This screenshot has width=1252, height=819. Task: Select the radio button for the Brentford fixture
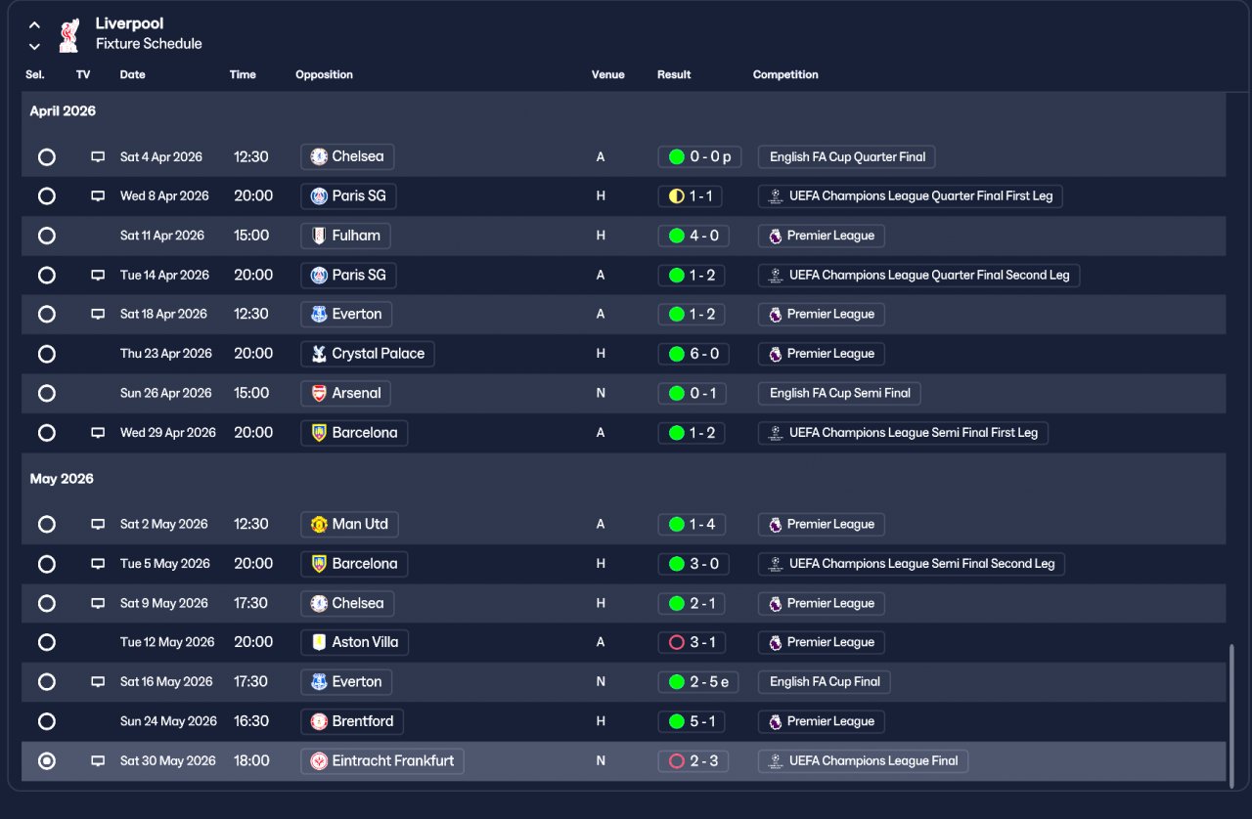(x=46, y=721)
